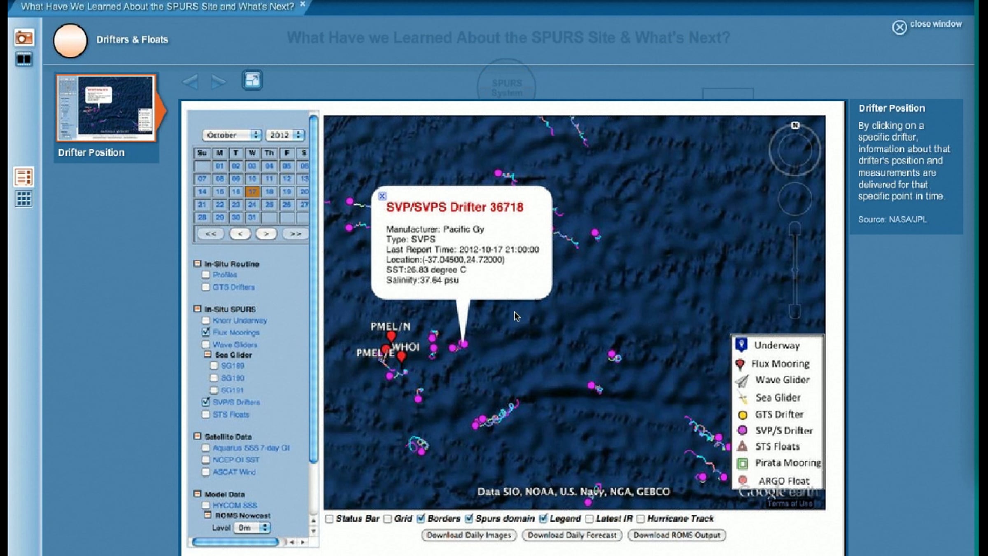Enable the Grid checkbox below the map
This screenshot has width=988, height=556.
point(388,519)
